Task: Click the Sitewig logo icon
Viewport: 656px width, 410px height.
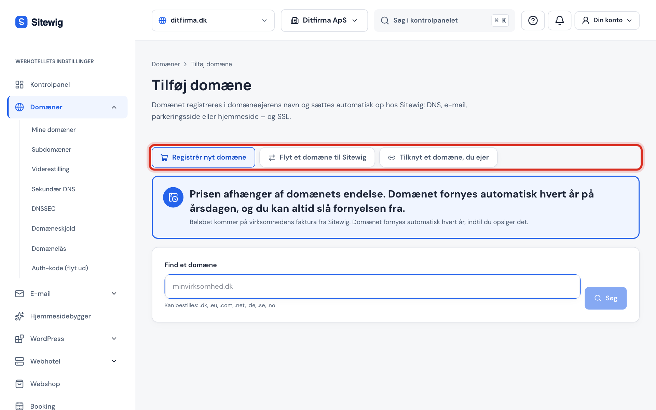Action: tap(21, 22)
